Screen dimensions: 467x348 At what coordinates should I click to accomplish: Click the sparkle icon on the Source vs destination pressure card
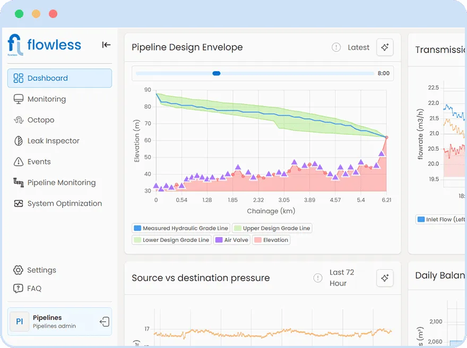tap(385, 278)
